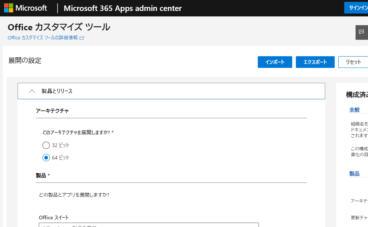Click the どの製品とアプリを展開しますか? text
The height and width of the screenshot is (227, 368).
pyautogui.click(x=74, y=195)
